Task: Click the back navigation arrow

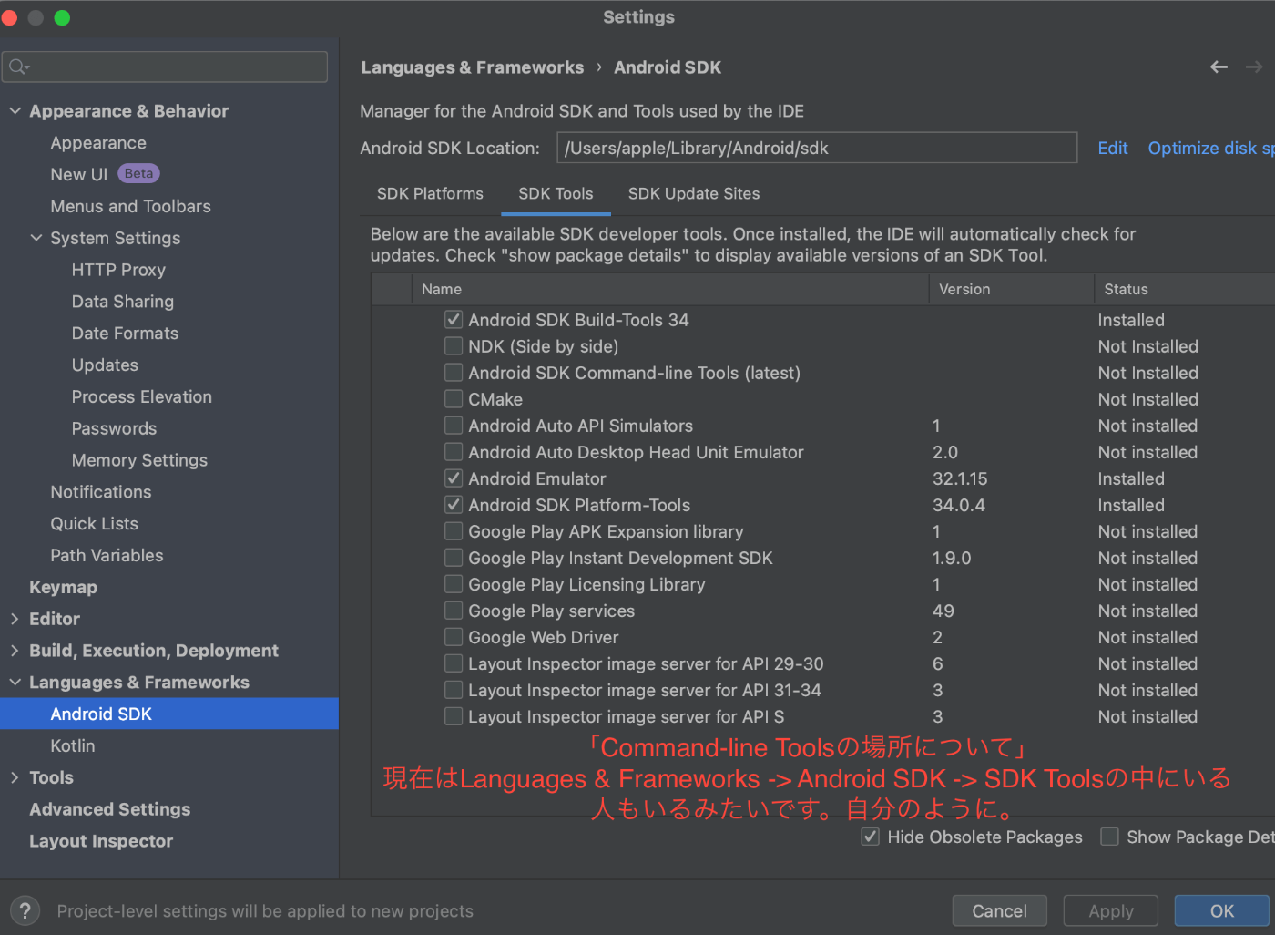Action: tap(1219, 67)
